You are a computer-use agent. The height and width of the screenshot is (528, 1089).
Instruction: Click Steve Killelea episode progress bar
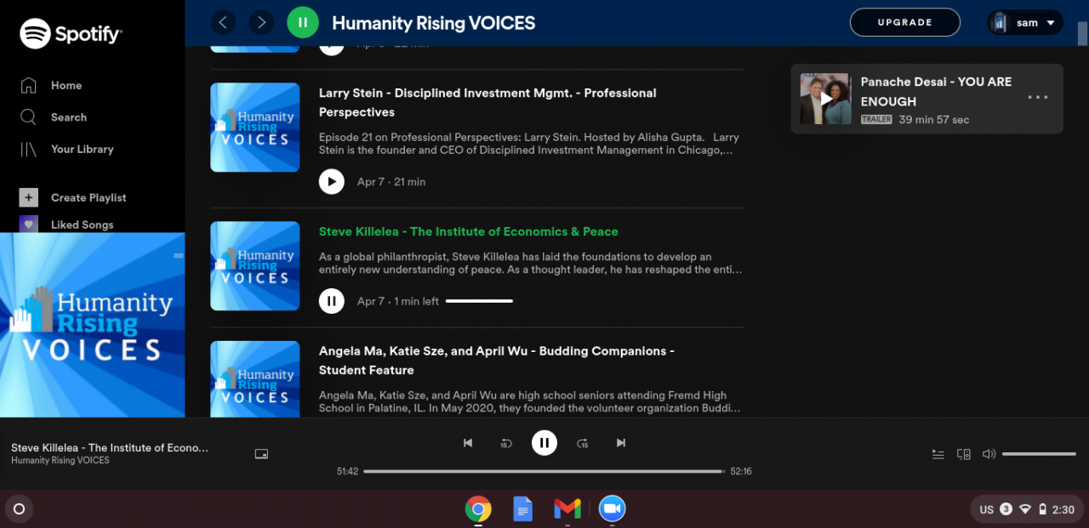click(479, 301)
